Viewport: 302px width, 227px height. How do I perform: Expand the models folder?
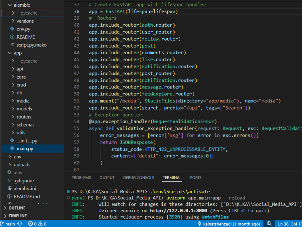(13, 109)
